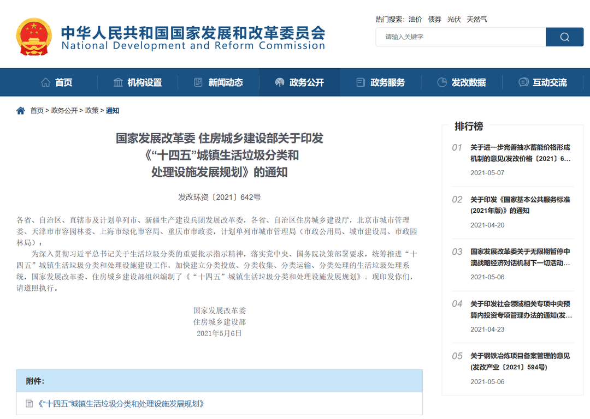Open 机构设置 navigation menu item

(x=138, y=82)
